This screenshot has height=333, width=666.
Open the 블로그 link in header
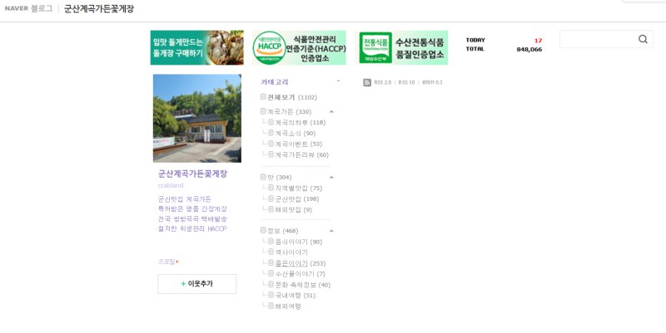(x=42, y=8)
